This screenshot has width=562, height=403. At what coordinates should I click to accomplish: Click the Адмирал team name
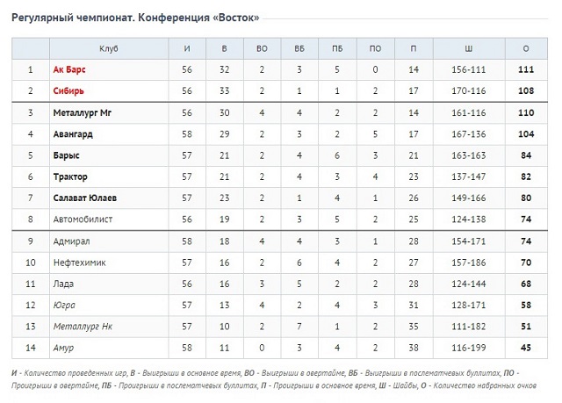click(72, 241)
